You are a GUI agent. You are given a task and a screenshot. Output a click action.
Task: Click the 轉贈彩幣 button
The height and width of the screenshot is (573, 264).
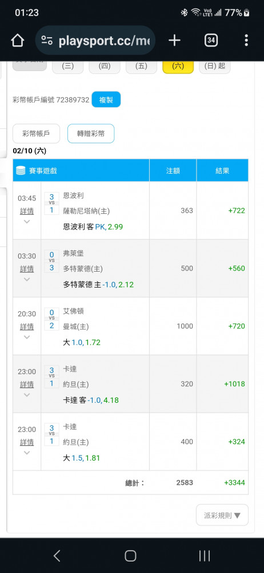(x=91, y=134)
